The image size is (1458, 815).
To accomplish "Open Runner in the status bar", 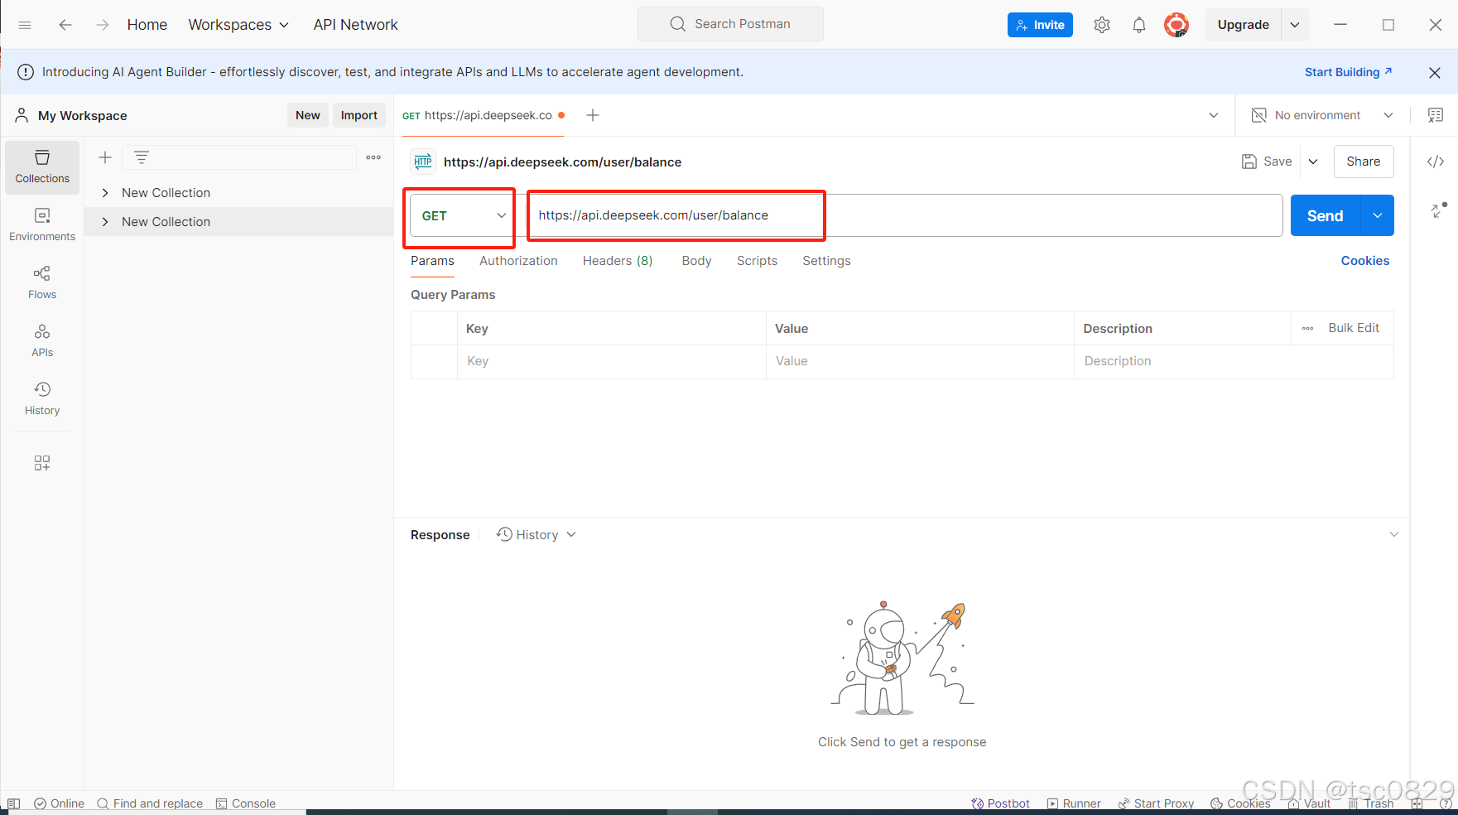I will point(1074,803).
